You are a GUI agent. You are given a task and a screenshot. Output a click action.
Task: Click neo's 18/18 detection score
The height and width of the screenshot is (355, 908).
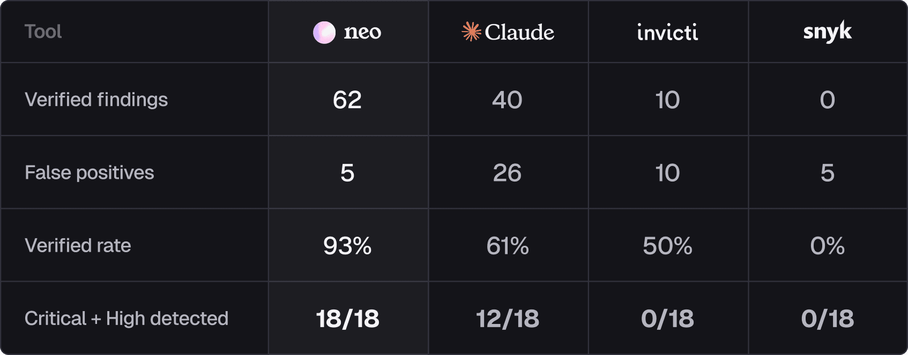[347, 319]
